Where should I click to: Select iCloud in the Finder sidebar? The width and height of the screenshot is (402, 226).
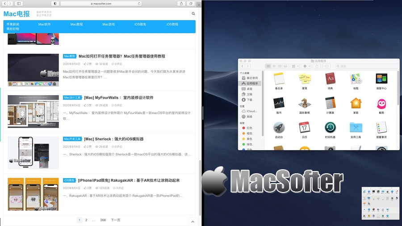[x=250, y=111]
